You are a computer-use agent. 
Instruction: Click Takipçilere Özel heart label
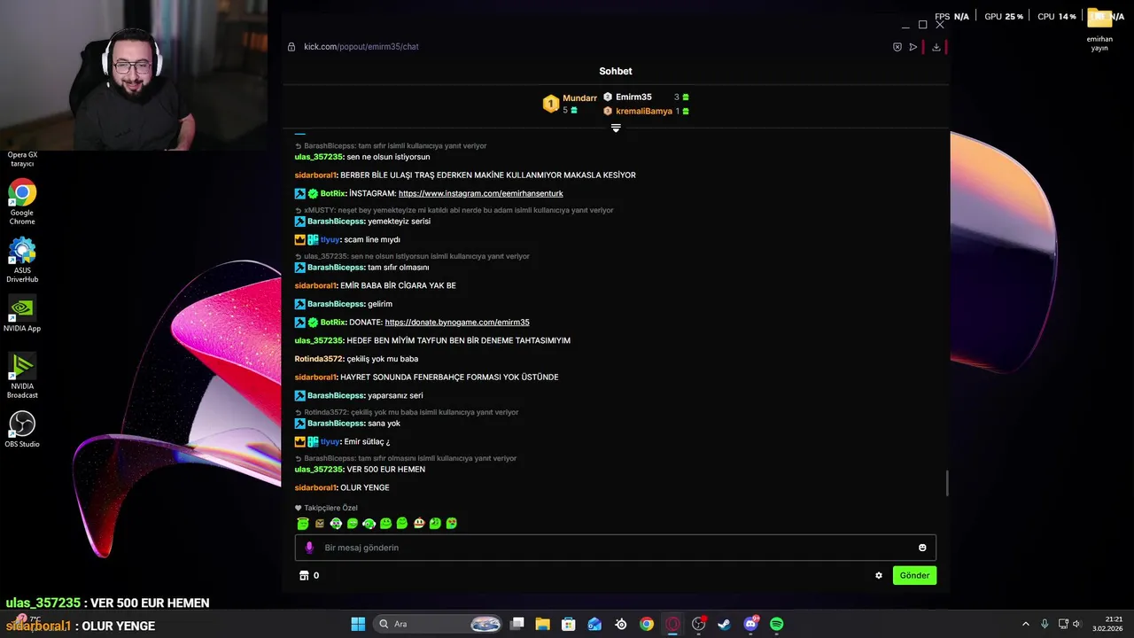pyautogui.click(x=326, y=509)
